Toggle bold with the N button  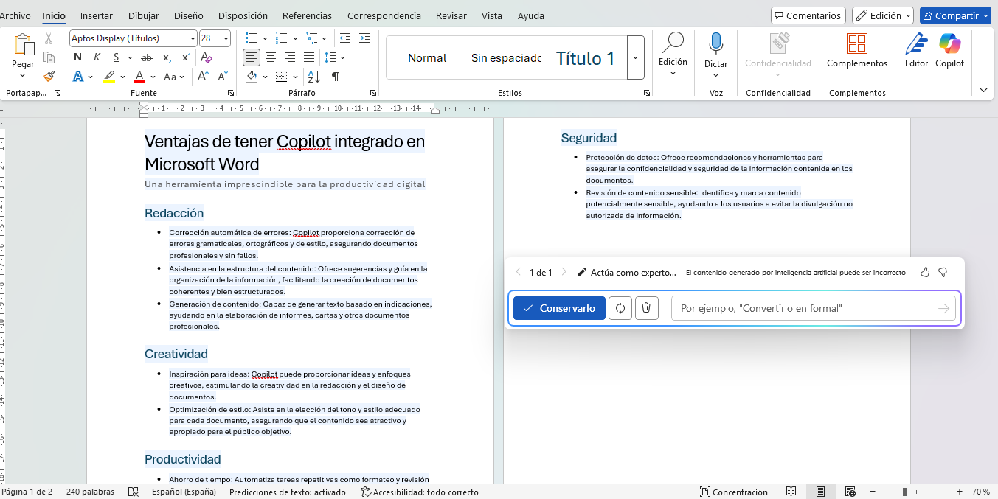(x=78, y=57)
